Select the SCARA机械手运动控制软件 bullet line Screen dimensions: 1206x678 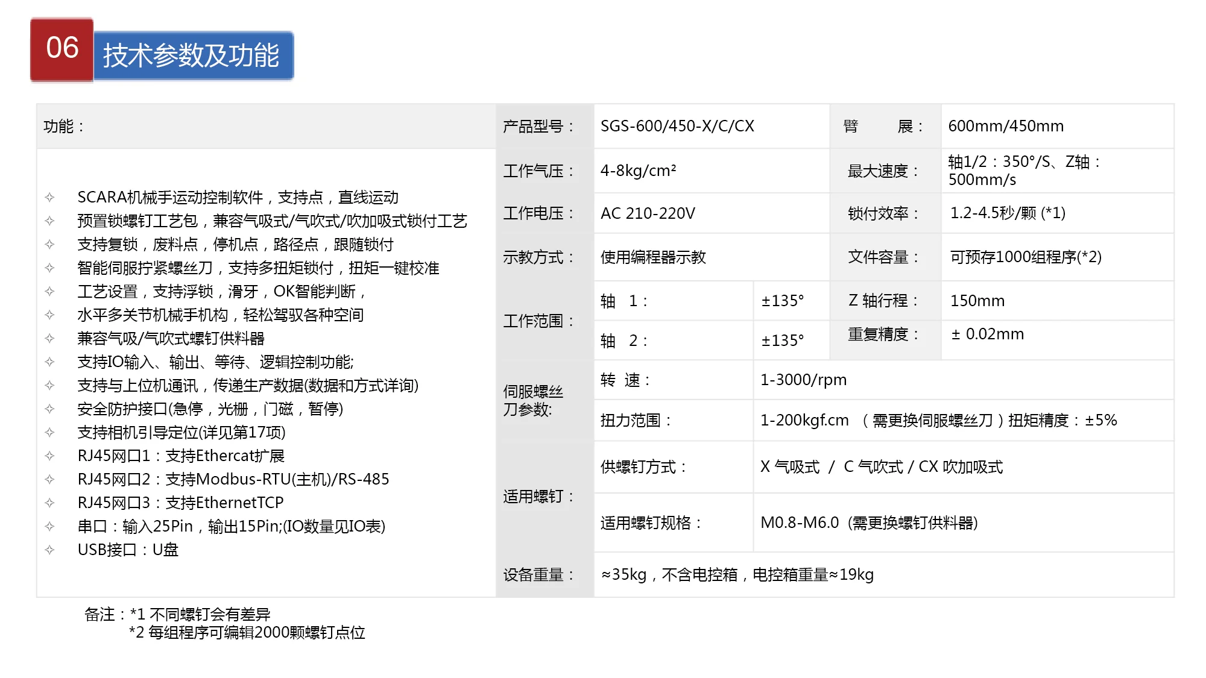238,198
